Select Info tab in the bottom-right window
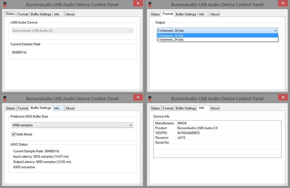The width and height of the screenshot is (290, 188). click(203, 108)
